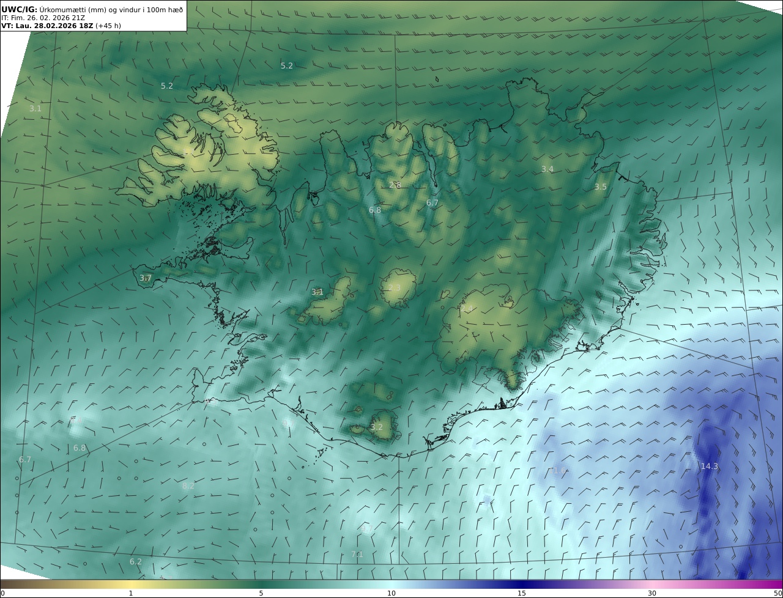Click the colorbar tick label 50
783x598 pixels.
[777, 593]
